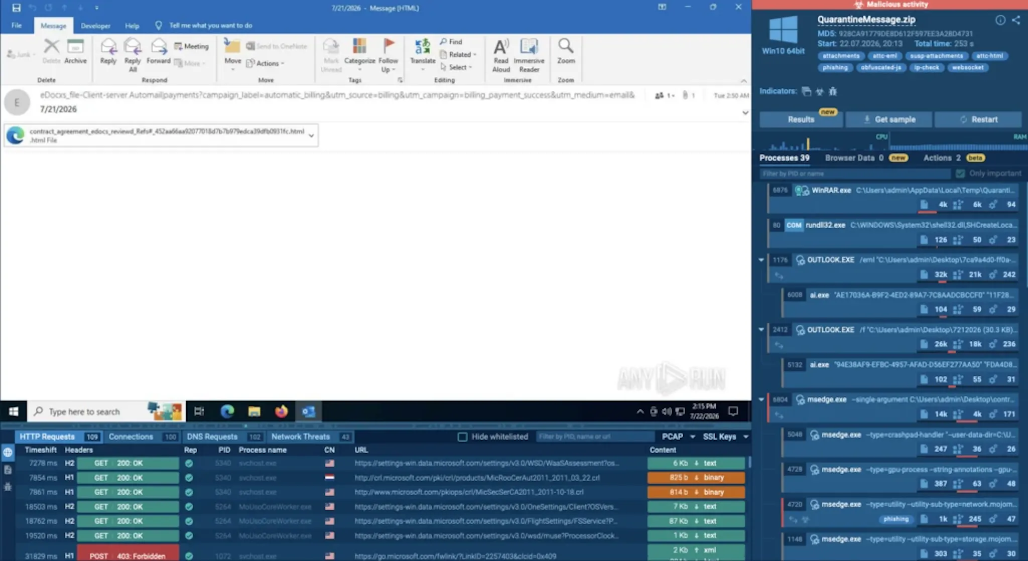Open File Explorer from taskbar
This screenshot has width=1028, height=561.
point(254,411)
